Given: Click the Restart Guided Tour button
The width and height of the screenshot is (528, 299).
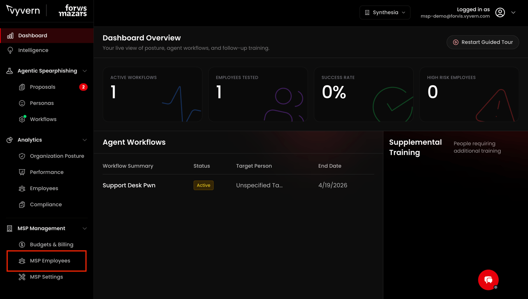Looking at the screenshot, I should (483, 42).
